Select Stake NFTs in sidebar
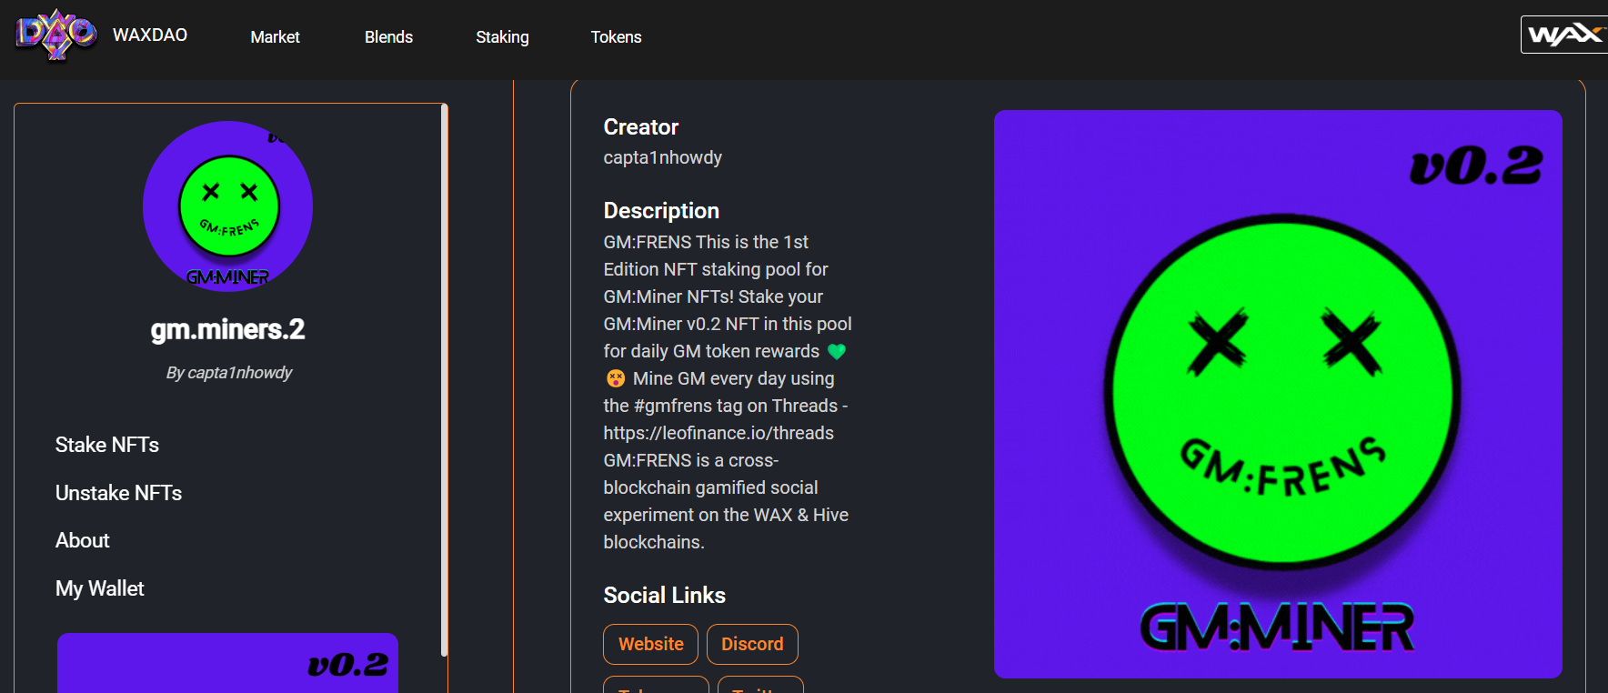1608x693 pixels. 107,445
